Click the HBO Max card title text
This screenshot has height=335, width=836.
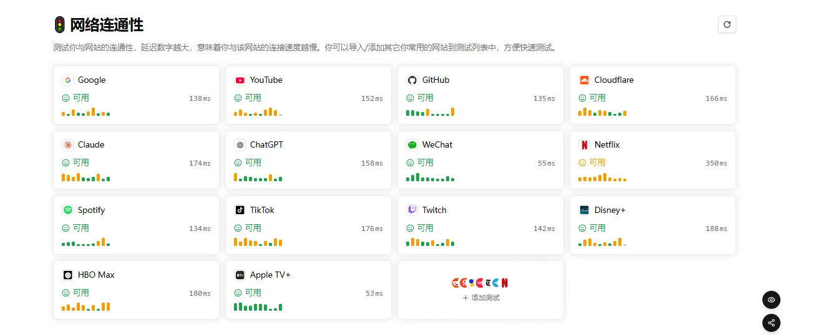96,275
